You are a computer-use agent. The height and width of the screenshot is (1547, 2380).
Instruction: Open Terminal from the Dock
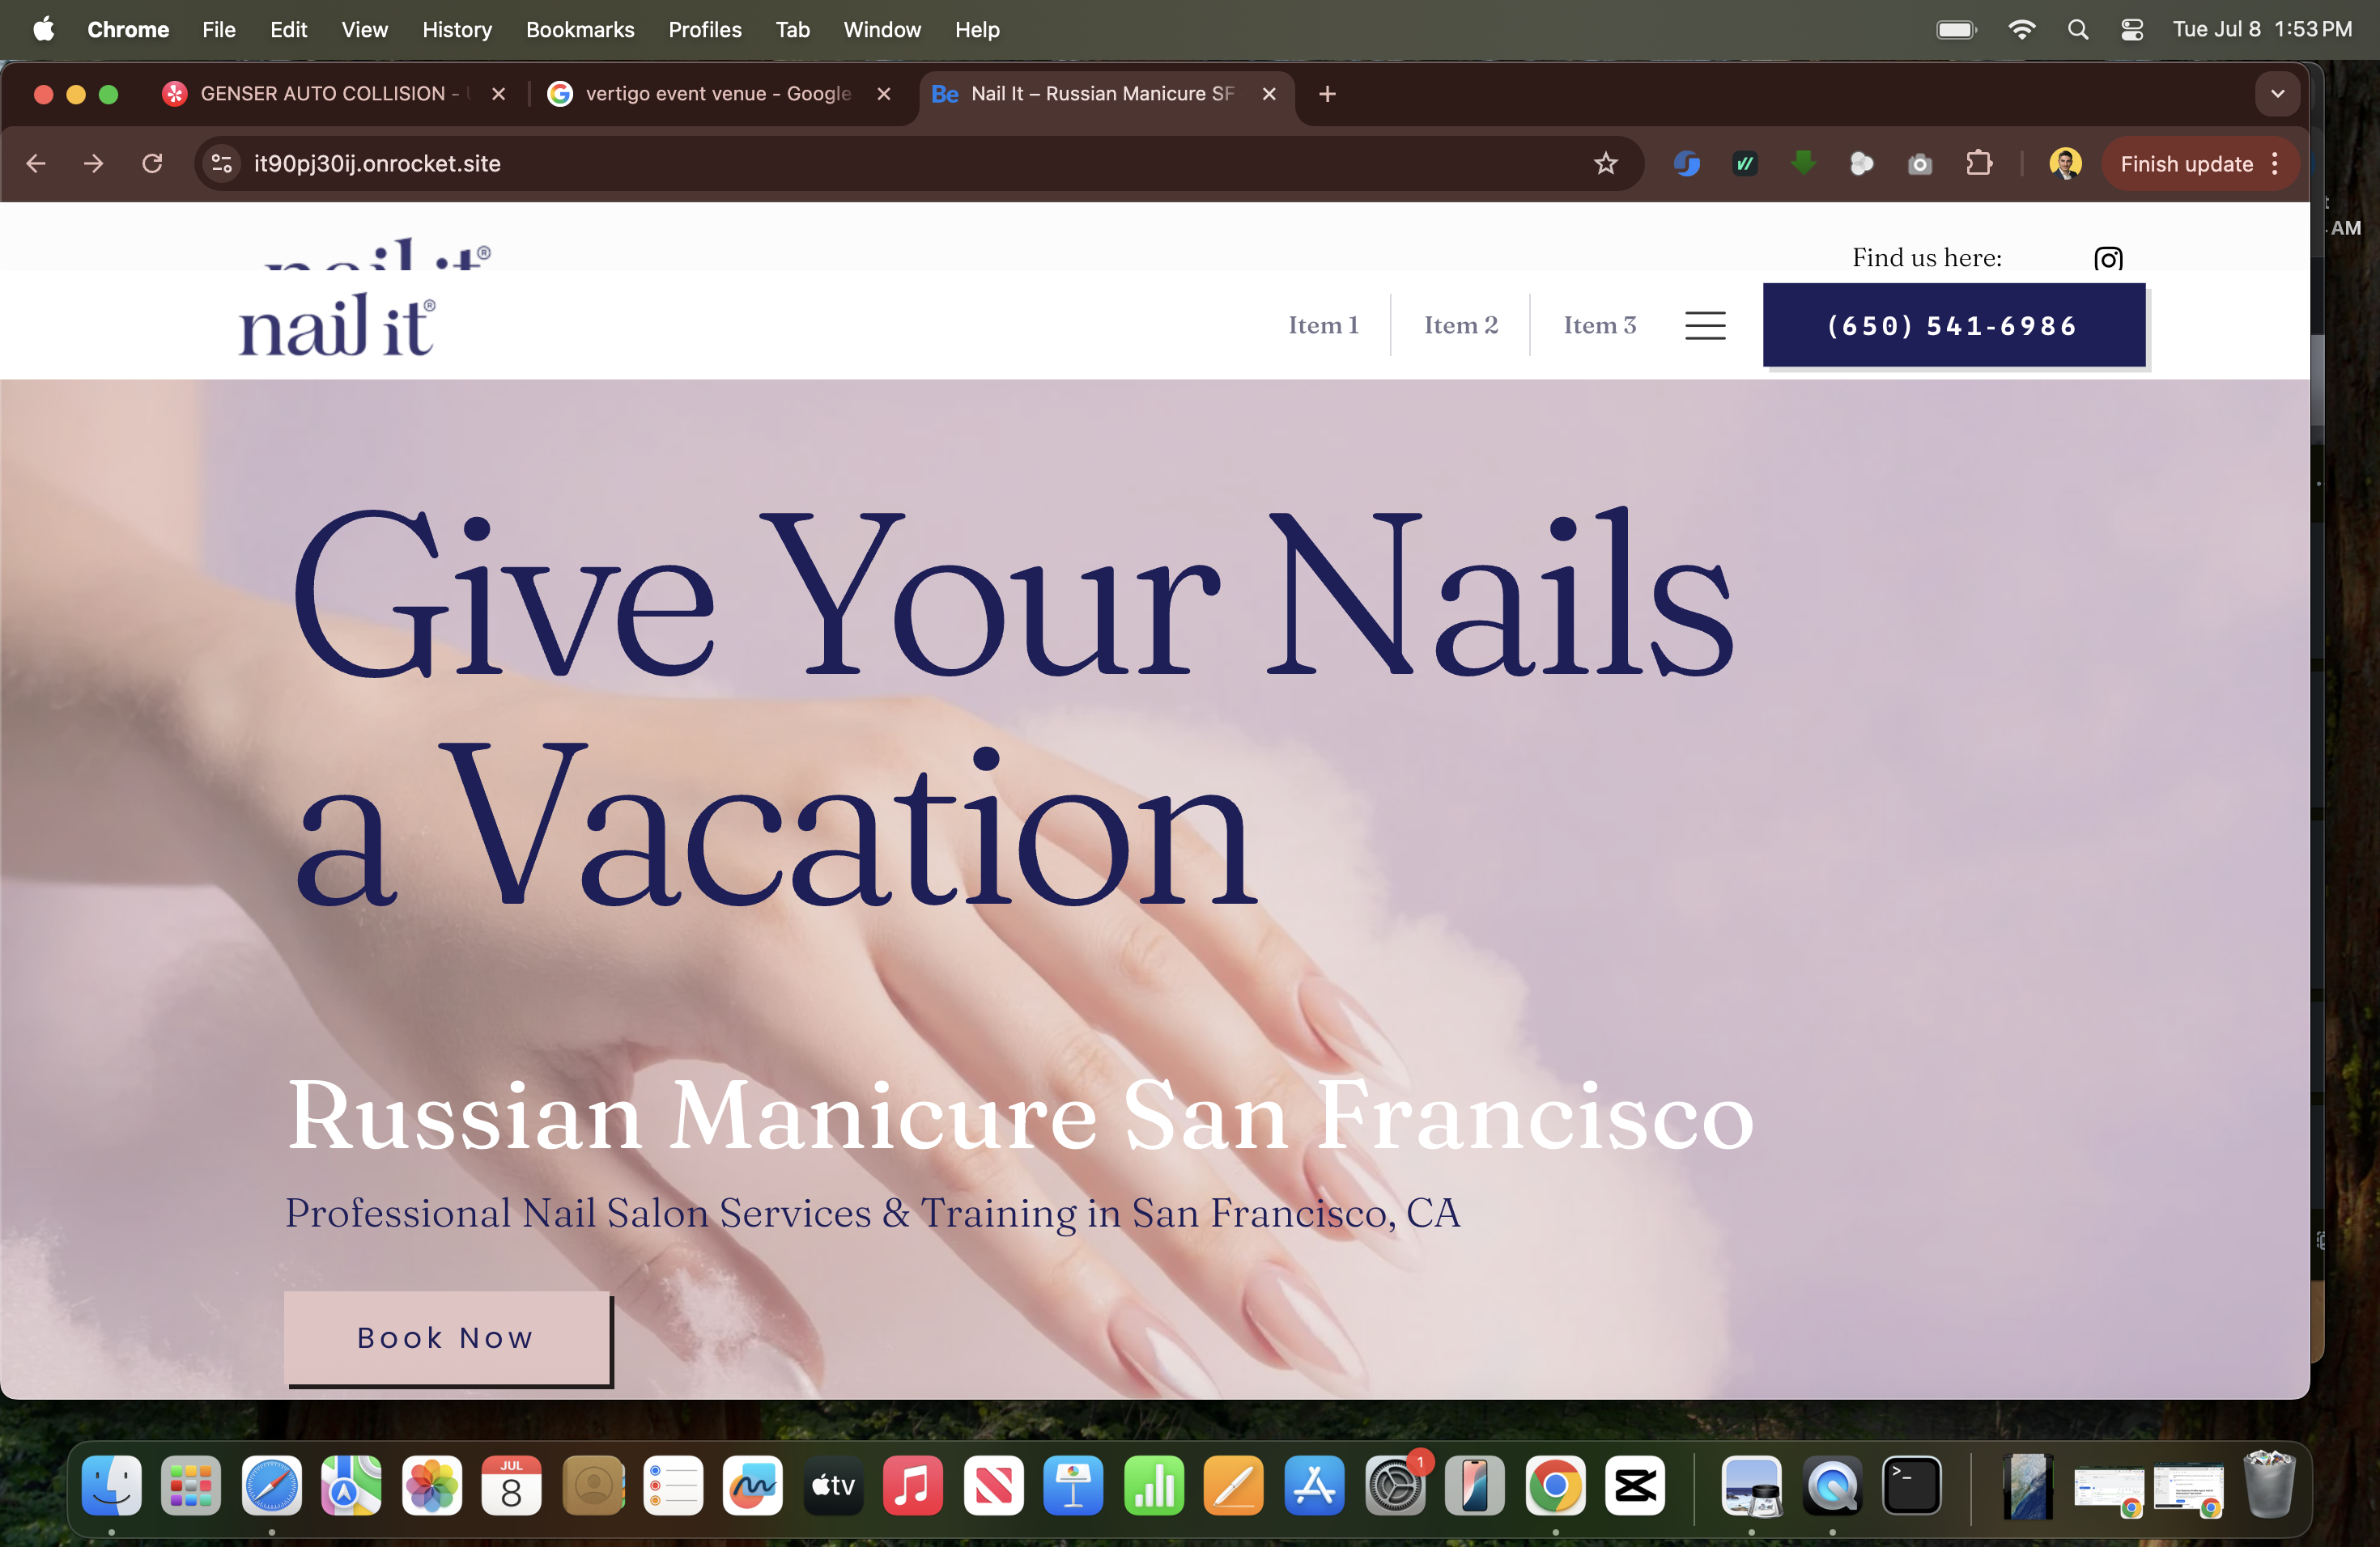[1911, 1486]
